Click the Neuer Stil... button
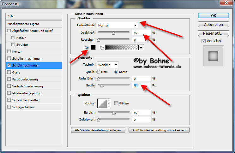The height and width of the screenshot is (153, 235). 214,33
